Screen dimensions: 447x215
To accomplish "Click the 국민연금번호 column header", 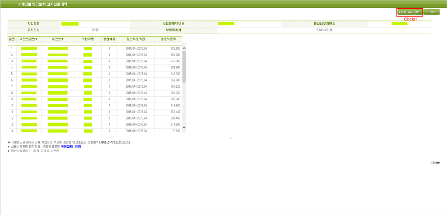I will pyautogui.click(x=29, y=39).
